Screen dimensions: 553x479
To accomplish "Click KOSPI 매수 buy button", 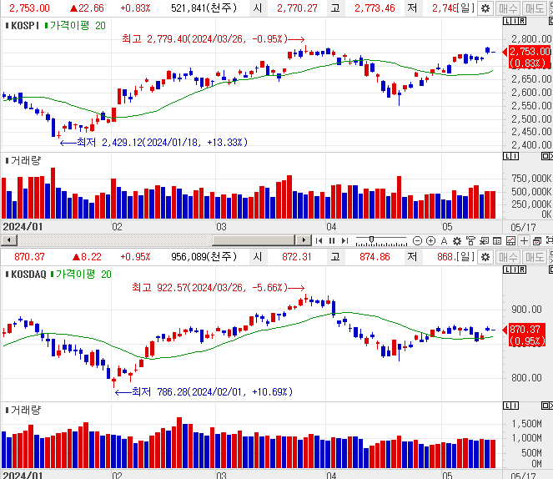I will click(x=508, y=8).
